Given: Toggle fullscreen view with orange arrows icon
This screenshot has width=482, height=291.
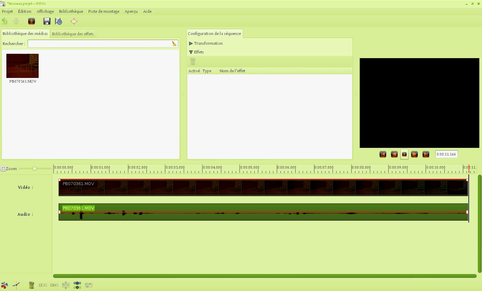Looking at the screenshot, I should 74,21.
